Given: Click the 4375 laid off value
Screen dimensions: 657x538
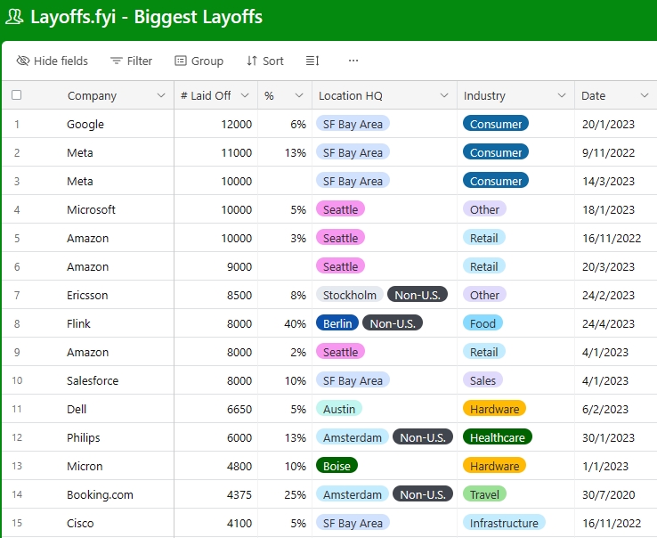Looking at the screenshot, I should tap(239, 495).
